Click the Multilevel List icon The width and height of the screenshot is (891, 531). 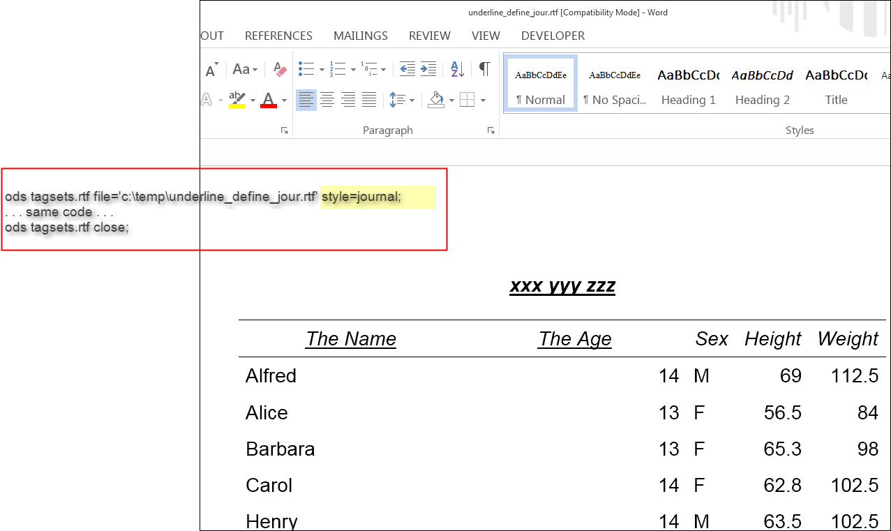pyautogui.click(x=370, y=69)
